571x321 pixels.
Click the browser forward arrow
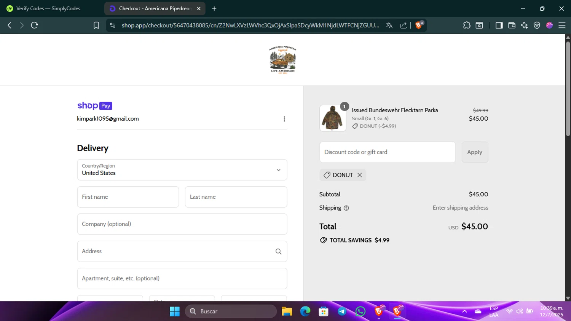22,25
